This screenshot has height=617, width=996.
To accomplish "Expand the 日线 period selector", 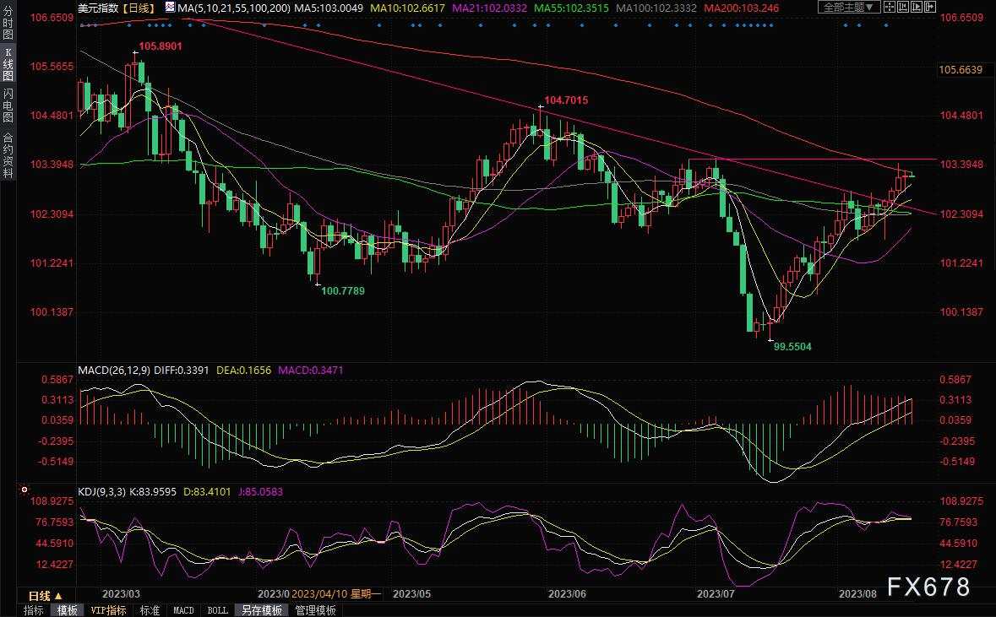I will pos(45,596).
